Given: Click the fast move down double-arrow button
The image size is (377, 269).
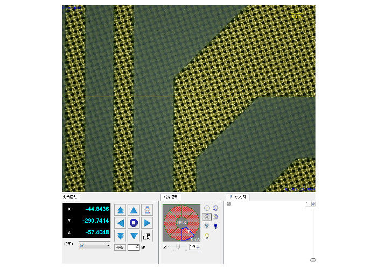Looking at the screenshot, I should tap(121, 236).
